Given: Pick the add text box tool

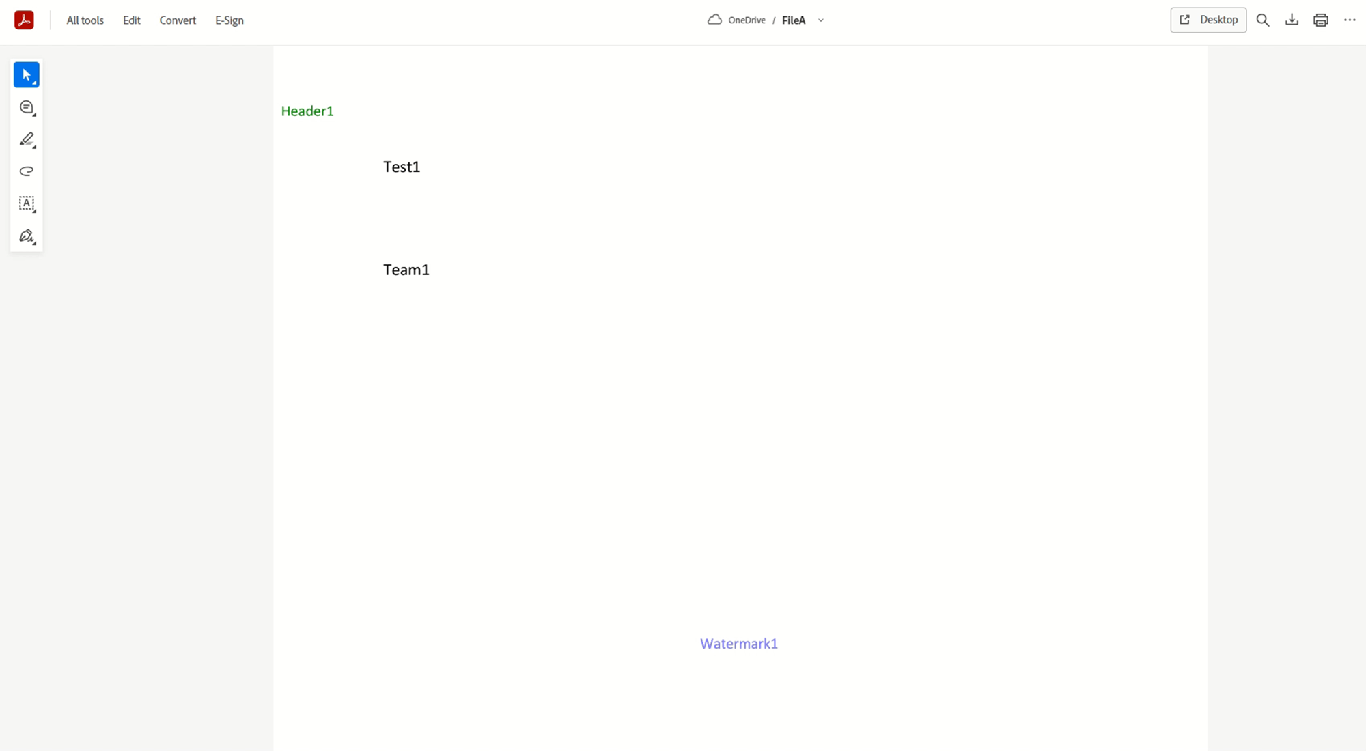Looking at the screenshot, I should coord(27,203).
